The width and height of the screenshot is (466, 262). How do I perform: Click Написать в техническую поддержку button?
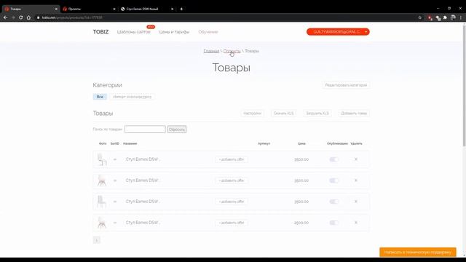(417, 253)
